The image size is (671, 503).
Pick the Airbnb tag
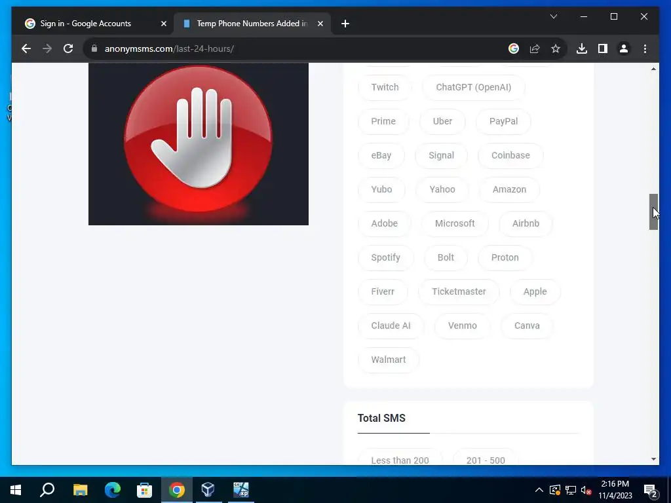click(x=526, y=223)
